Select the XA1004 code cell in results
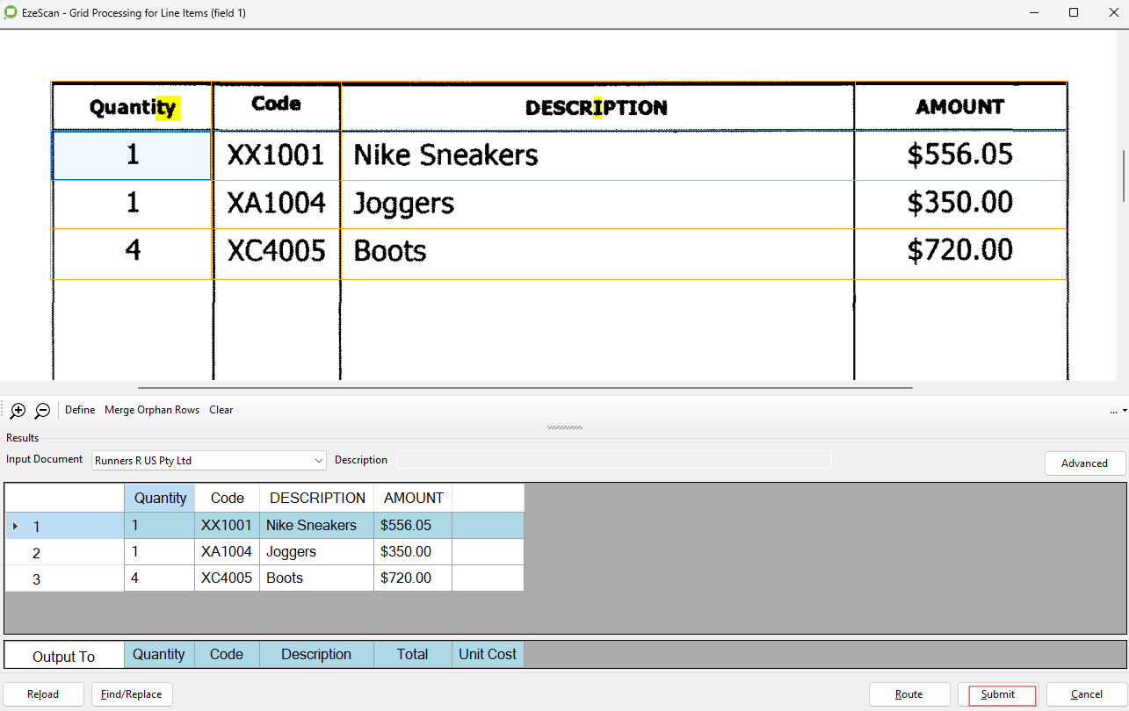 click(227, 552)
